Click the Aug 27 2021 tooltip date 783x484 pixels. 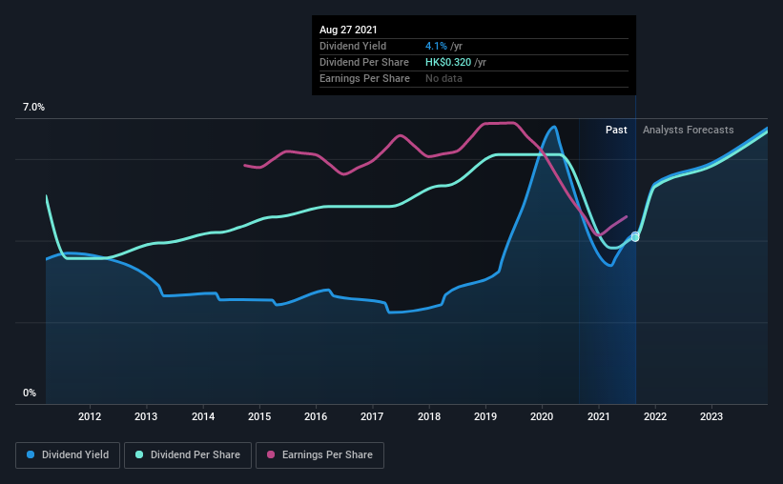[x=348, y=30]
